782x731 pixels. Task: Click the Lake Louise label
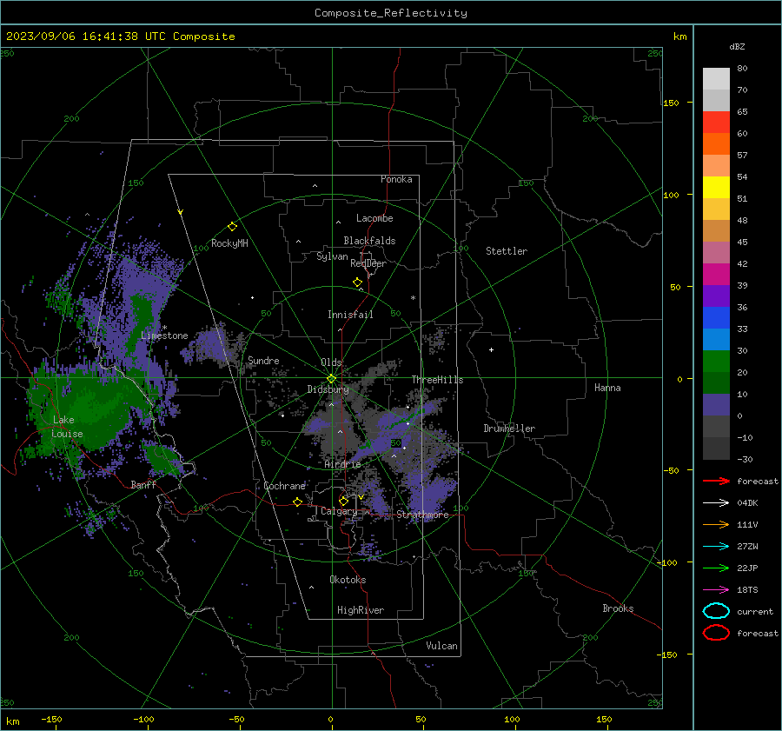[x=67, y=427]
